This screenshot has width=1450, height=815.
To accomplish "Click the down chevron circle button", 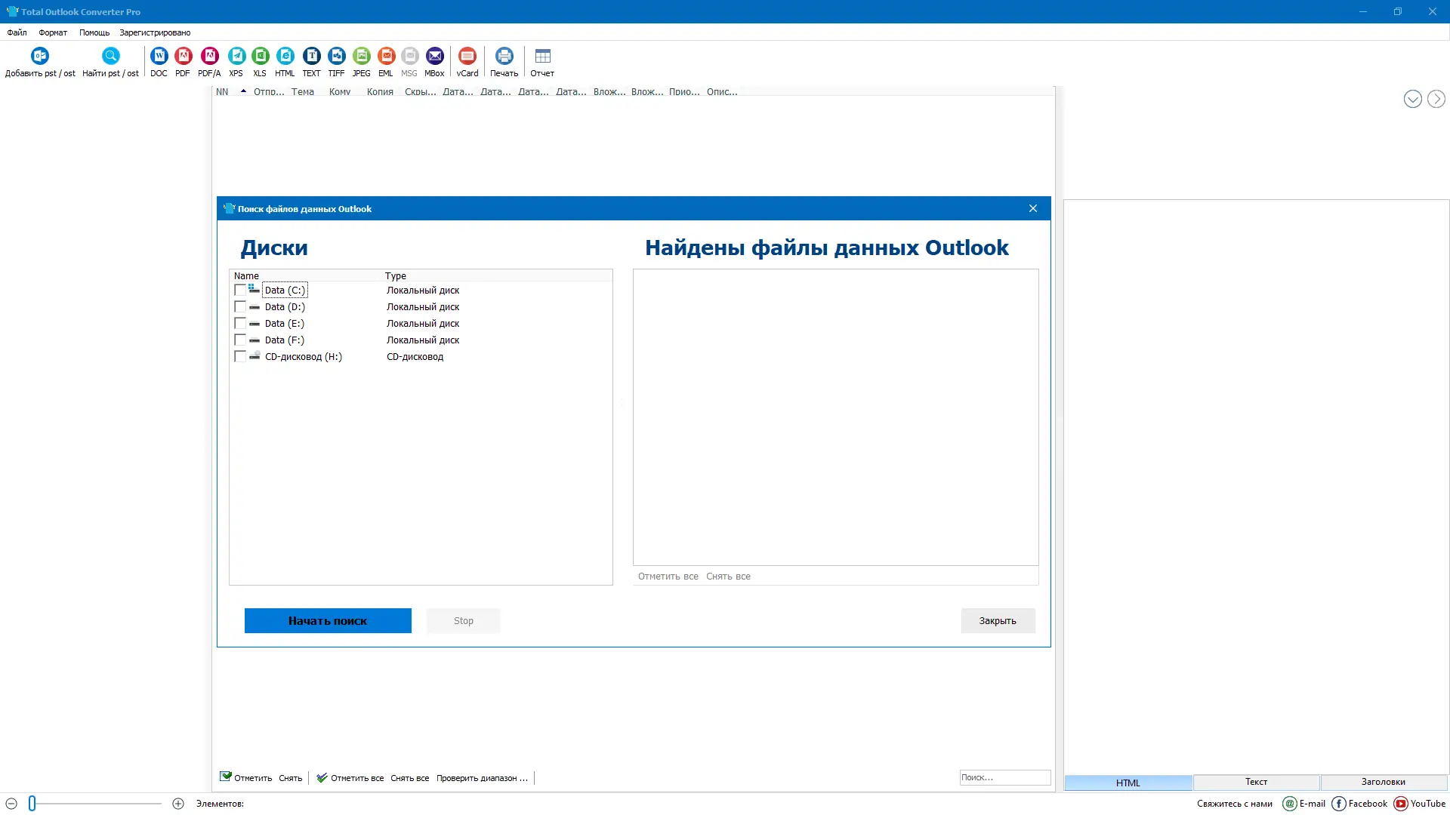I will [x=1412, y=100].
